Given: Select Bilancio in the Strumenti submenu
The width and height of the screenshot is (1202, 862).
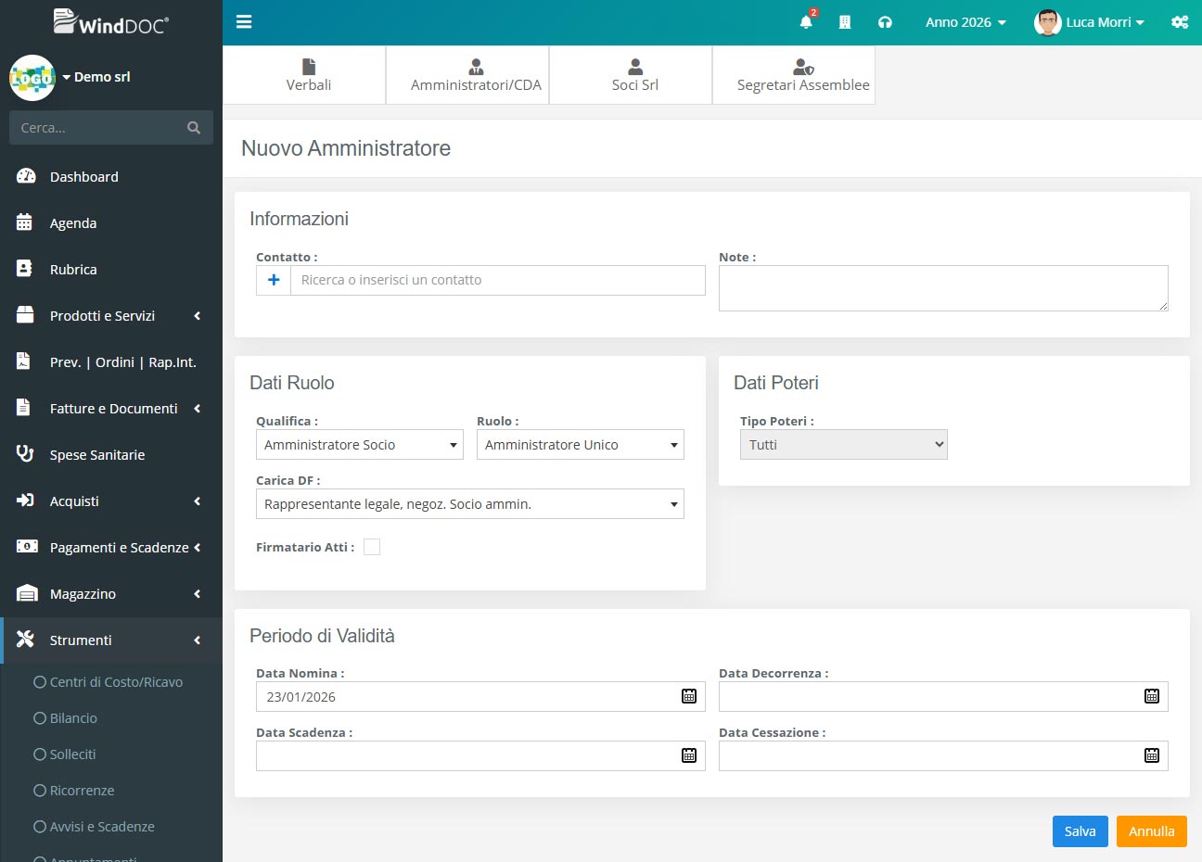Looking at the screenshot, I should (x=73, y=718).
